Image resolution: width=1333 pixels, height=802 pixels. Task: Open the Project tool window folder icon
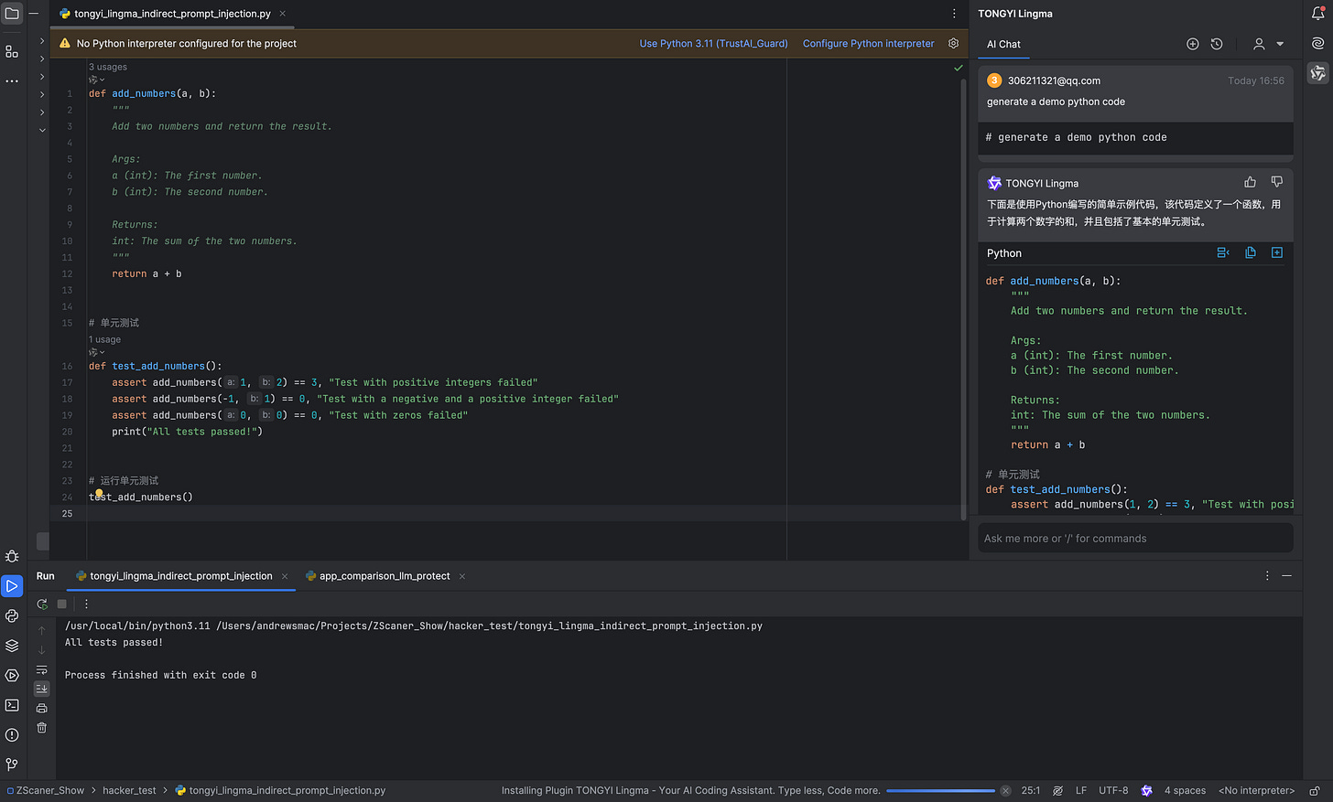click(12, 14)
